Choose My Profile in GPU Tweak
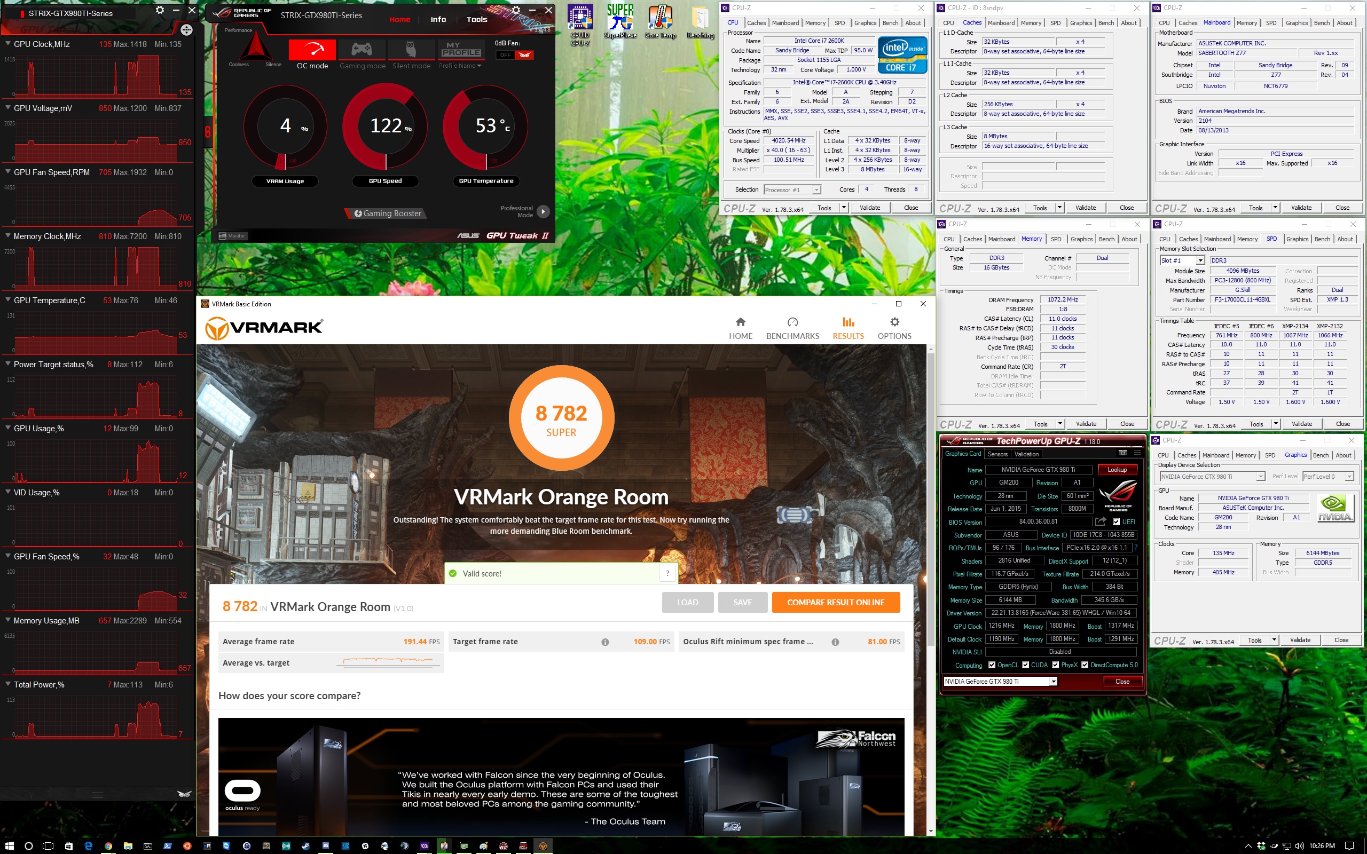The height and width of the screenshot is (854, 1367). click(x=461, y=49)
